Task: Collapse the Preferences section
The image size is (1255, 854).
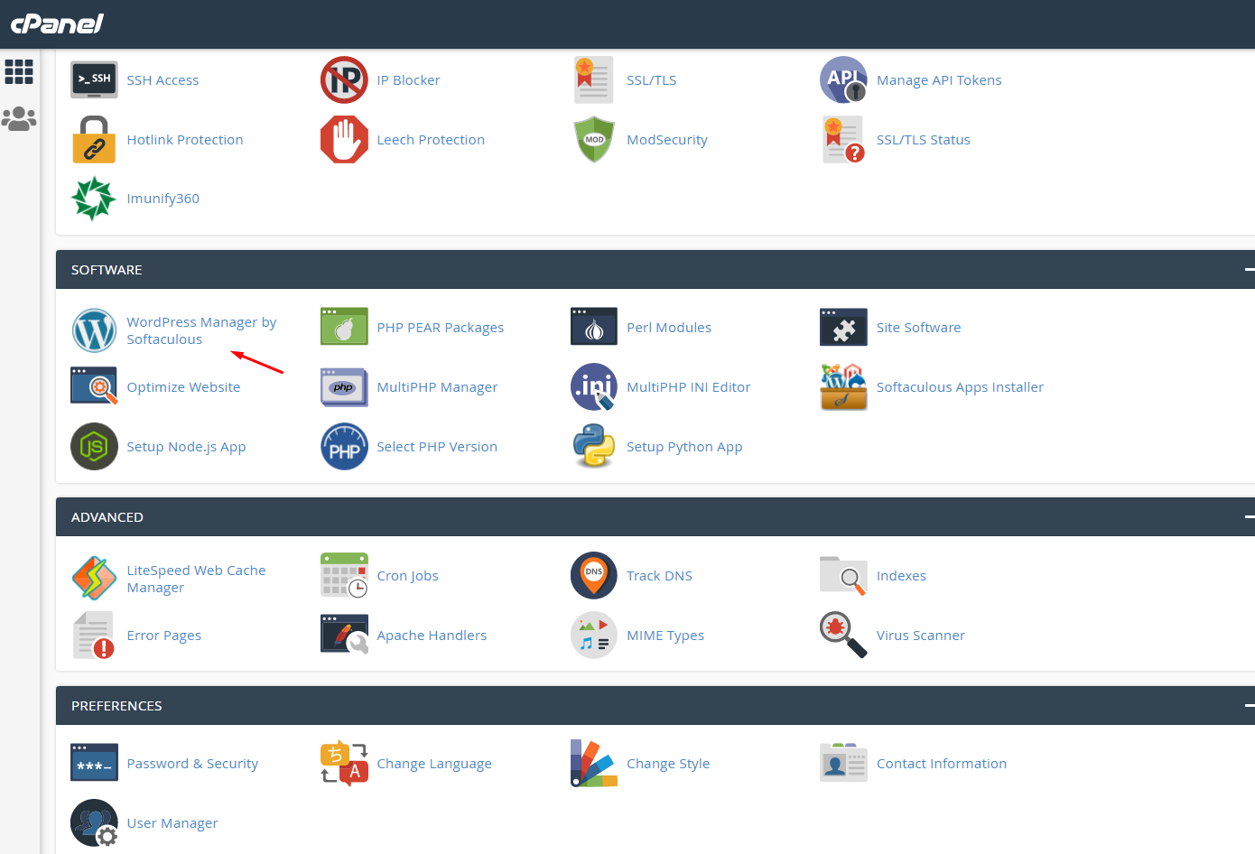Action: point(1249,706)
